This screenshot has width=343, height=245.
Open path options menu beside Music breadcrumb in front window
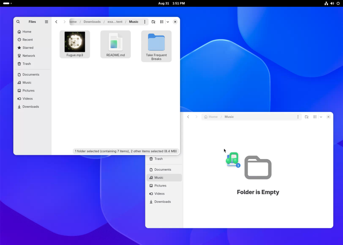point(145,22)
